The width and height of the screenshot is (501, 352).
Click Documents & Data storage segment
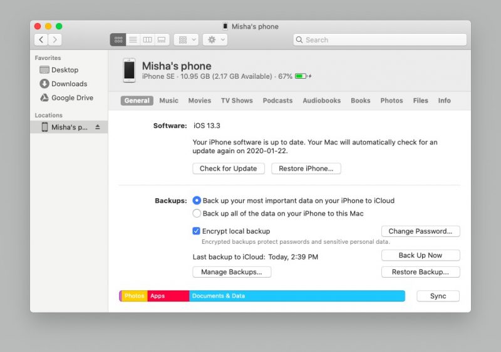[297, 296]
